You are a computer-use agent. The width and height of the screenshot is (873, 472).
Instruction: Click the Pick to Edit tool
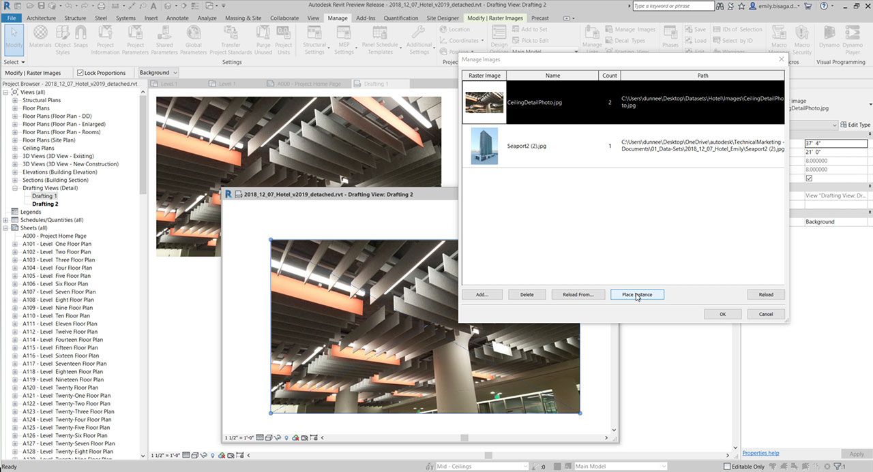point(530,40)
